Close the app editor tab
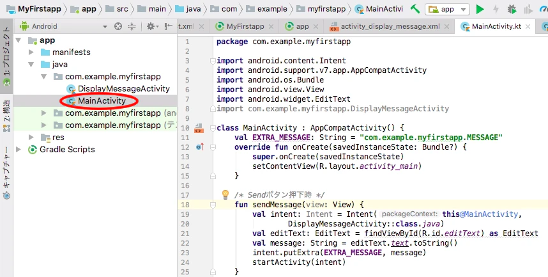548x277 pixels. tap(316, 27)
